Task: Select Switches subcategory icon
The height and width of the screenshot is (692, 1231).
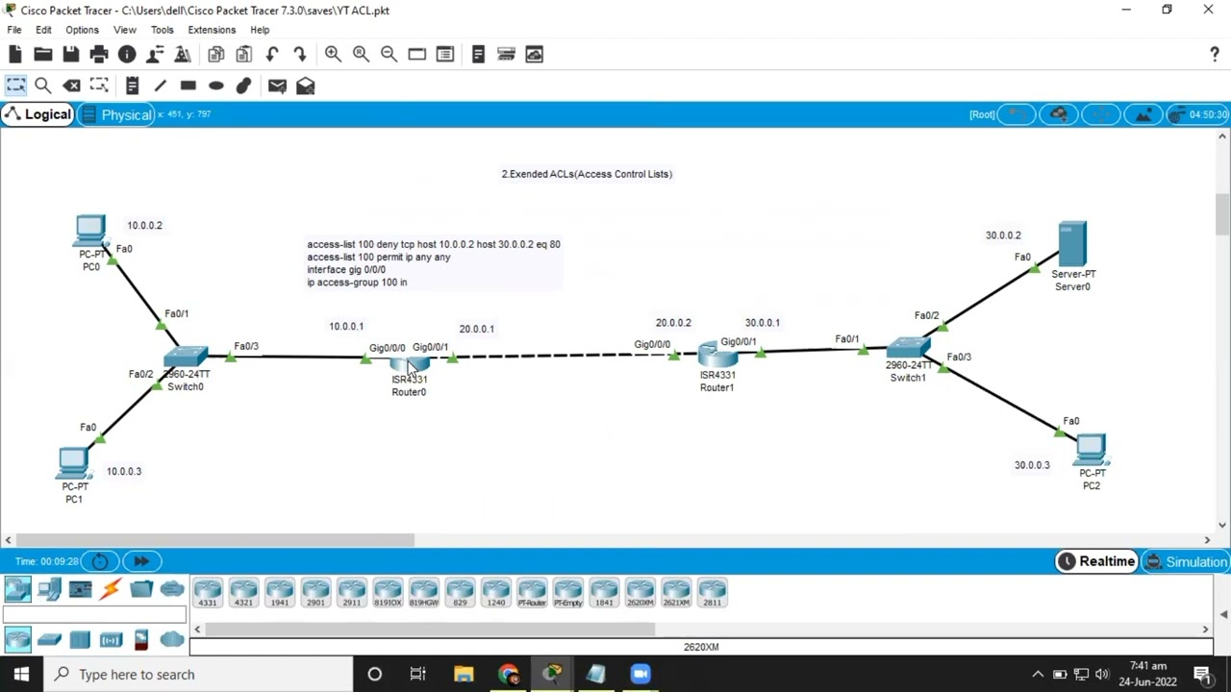Action: 49,640
